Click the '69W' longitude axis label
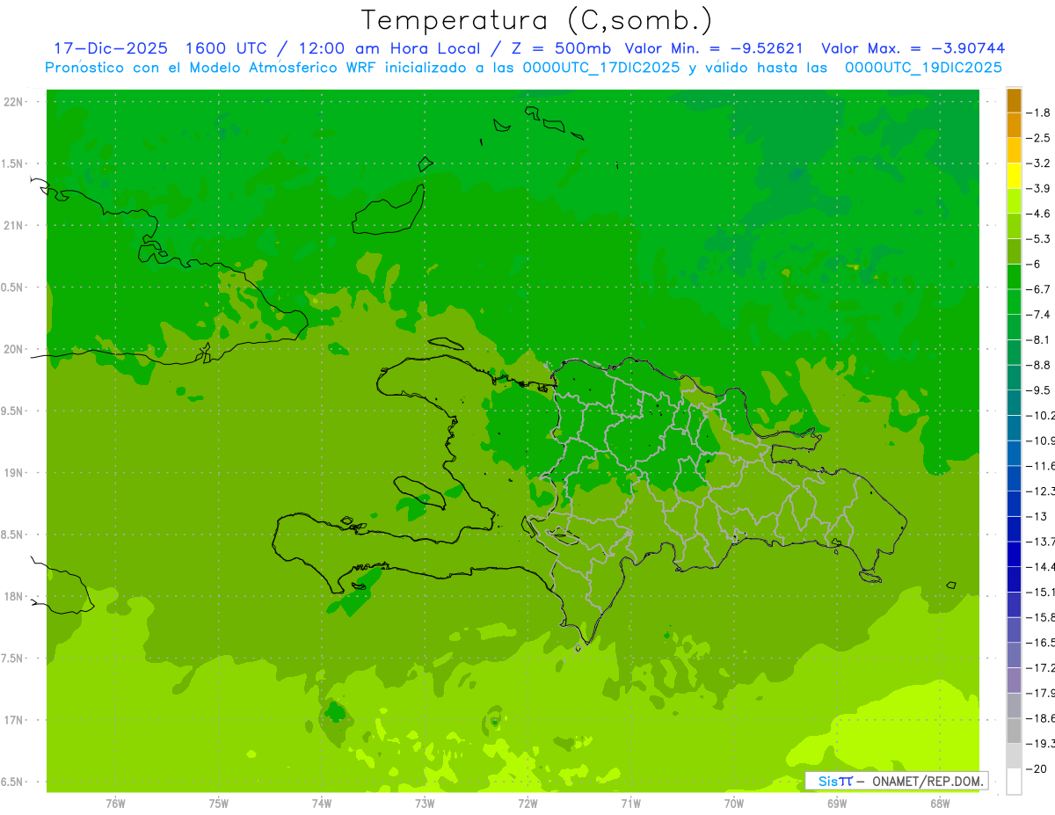 tap(837, 803)
